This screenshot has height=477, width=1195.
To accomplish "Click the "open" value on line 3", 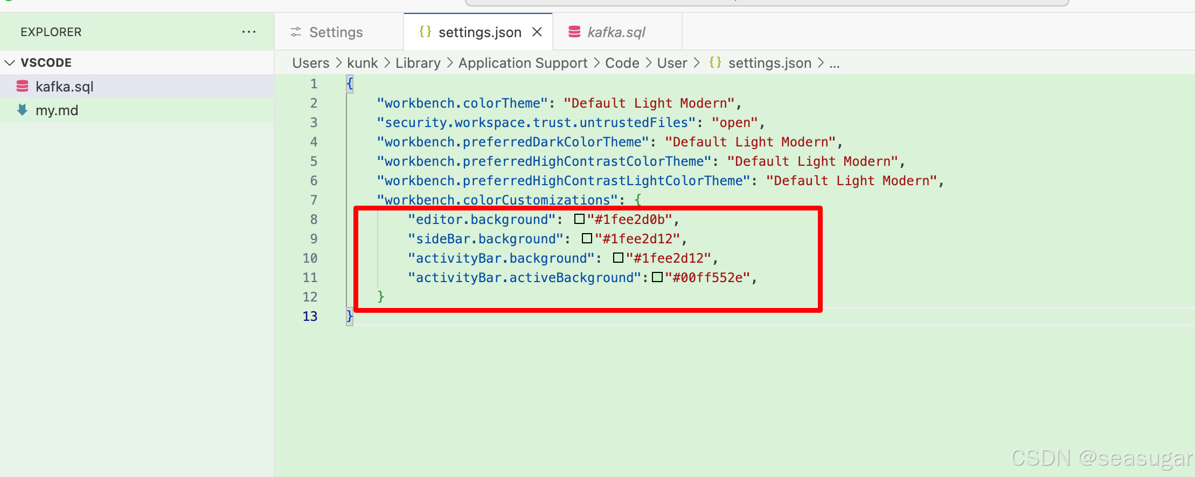I will click(735, 123).
